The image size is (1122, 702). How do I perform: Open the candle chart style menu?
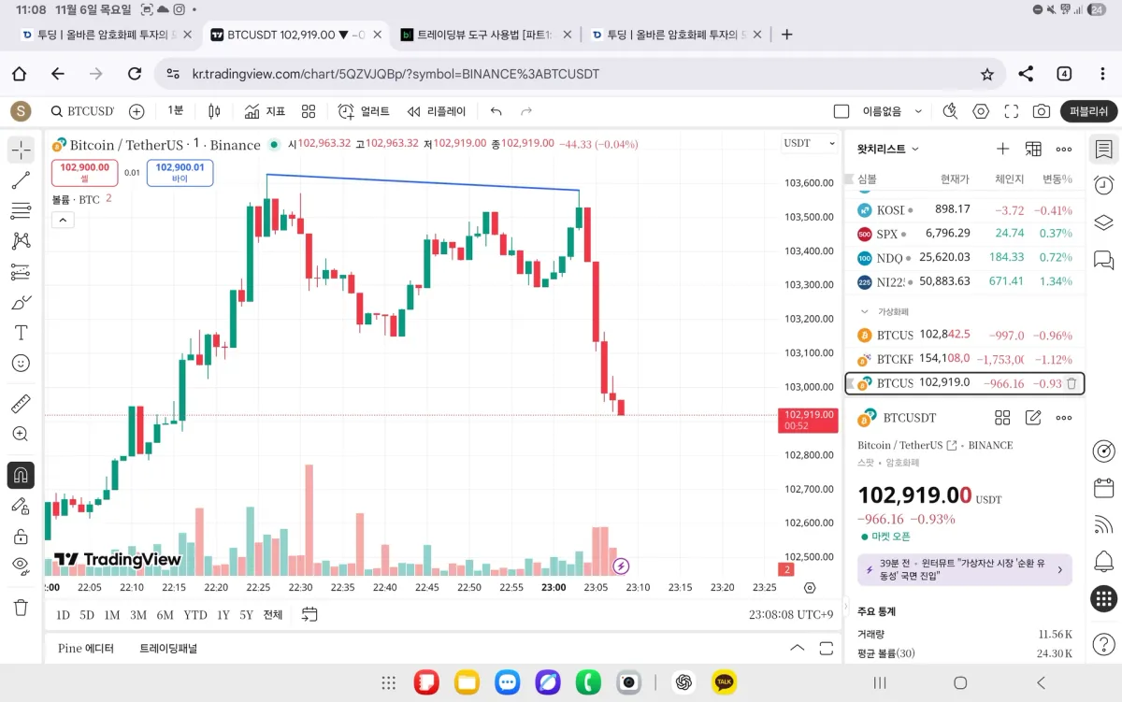tap(214, 111)
